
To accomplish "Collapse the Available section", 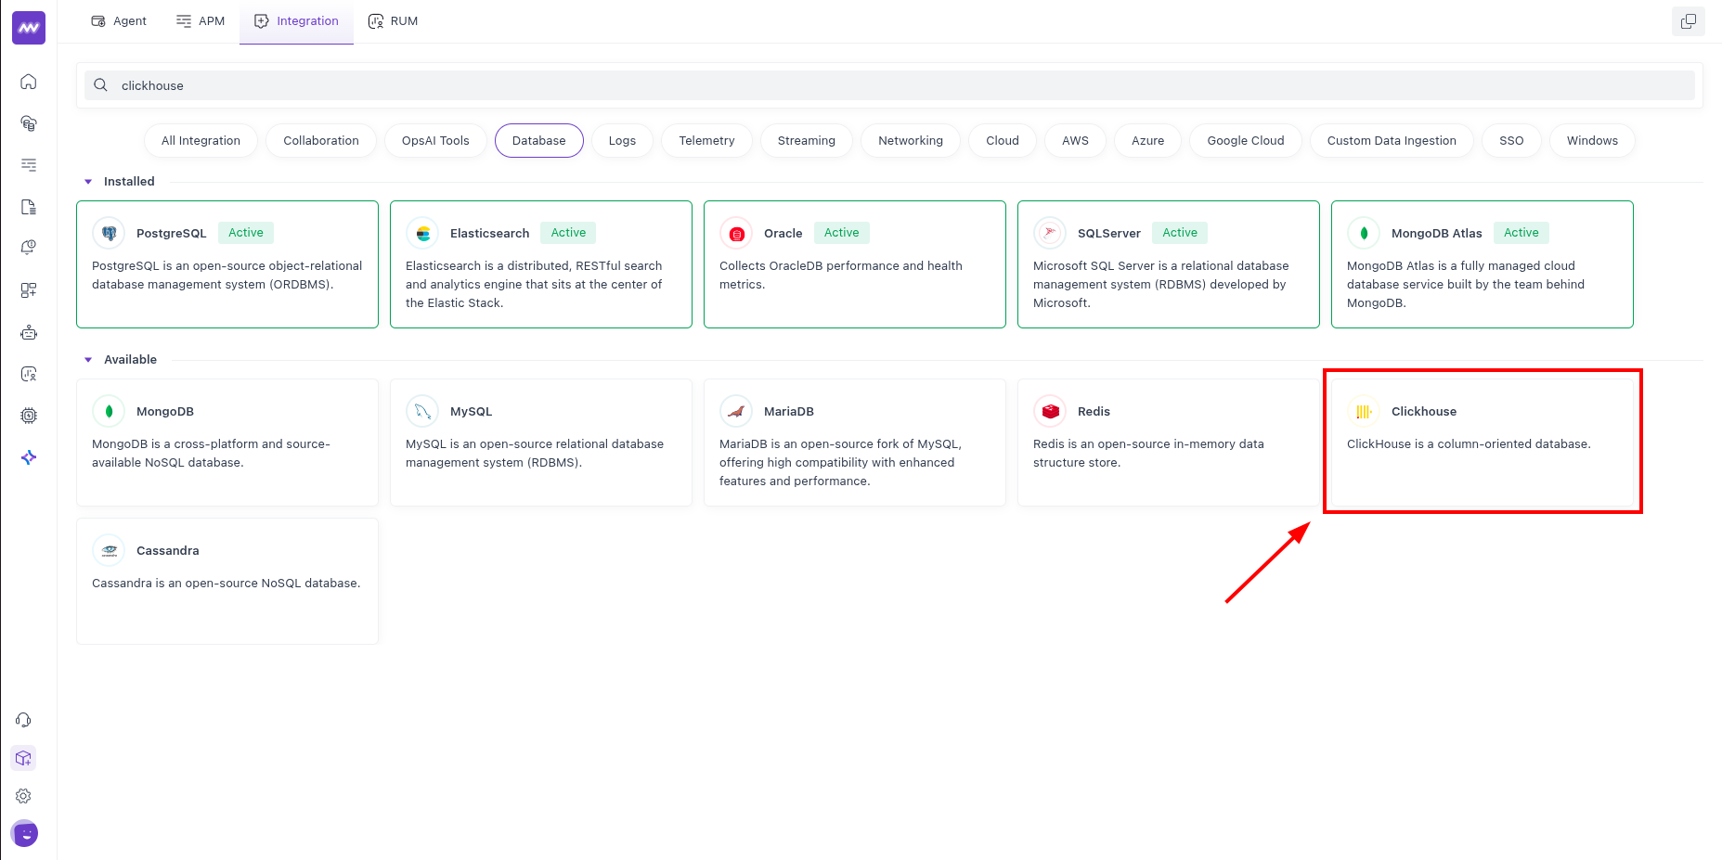I will pos(89,359).
